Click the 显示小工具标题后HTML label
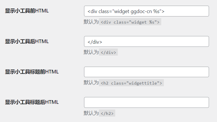The width and height of the screenshot is (217, 122). 32,102
